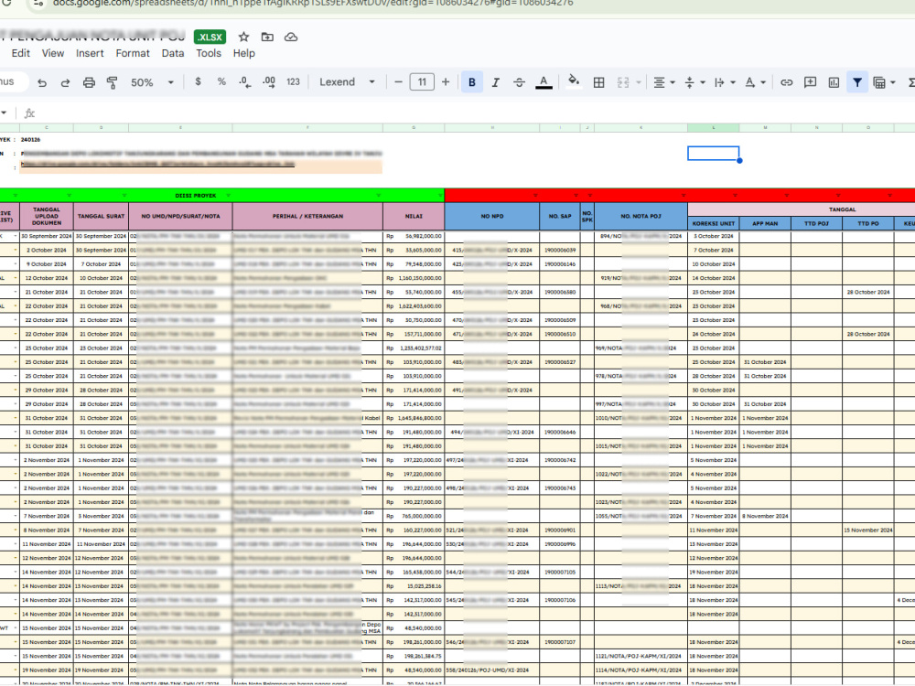Move document with folder icon
Image resolution: width=915 pixels, height=686 pixels.
267,37
